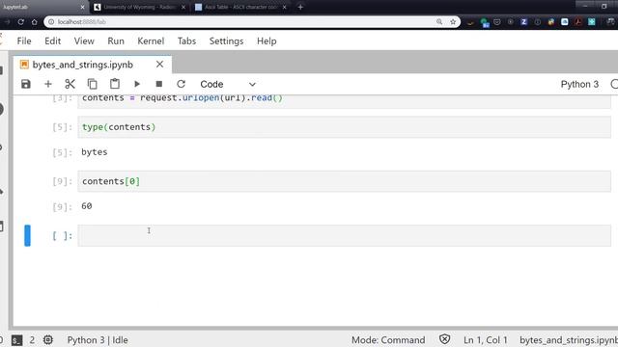
Task: Paste a cell using the clipboard icon
Action: coord(115,84)
